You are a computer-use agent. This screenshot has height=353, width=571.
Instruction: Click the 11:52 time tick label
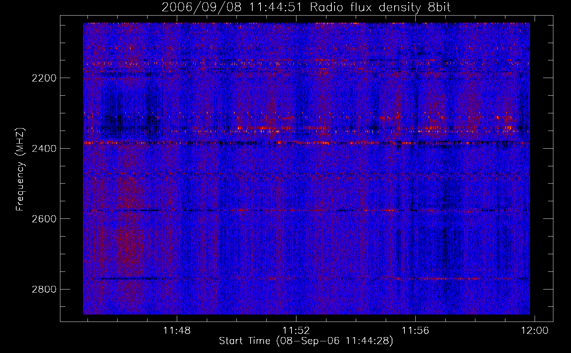click(x=296, y=331)
